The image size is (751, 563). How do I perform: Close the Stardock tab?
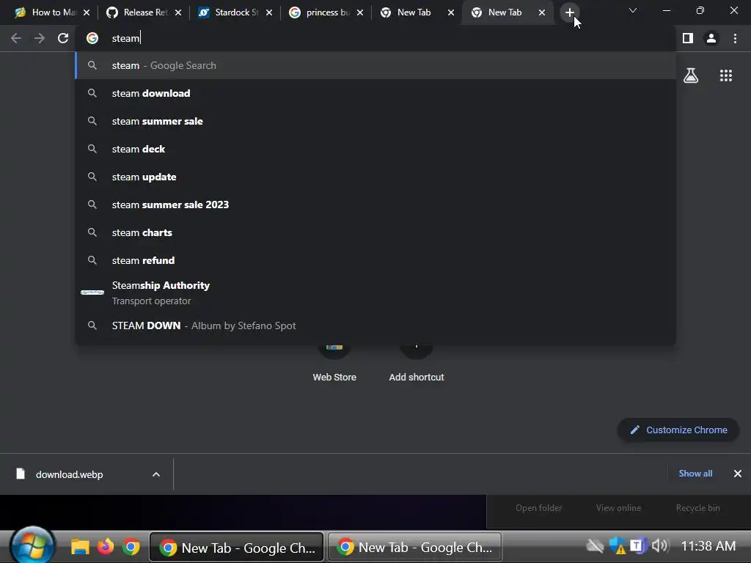(269, 12)
